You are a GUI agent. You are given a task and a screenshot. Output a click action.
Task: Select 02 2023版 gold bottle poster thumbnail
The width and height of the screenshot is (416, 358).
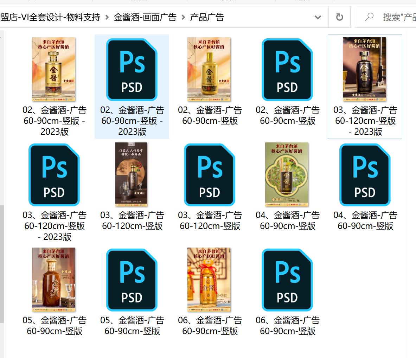click(x=53, y=70)
